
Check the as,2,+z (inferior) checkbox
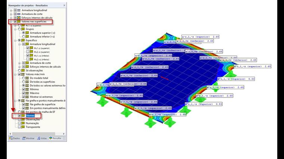click(28, 59)
